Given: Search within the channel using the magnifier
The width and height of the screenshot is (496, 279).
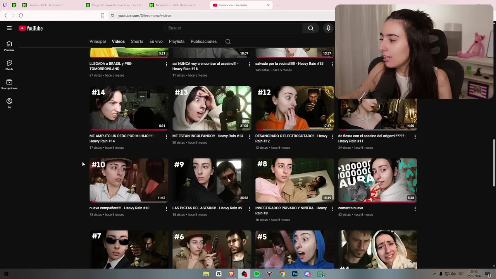Looking at the screenshot, I should click(x=228, y=41).
